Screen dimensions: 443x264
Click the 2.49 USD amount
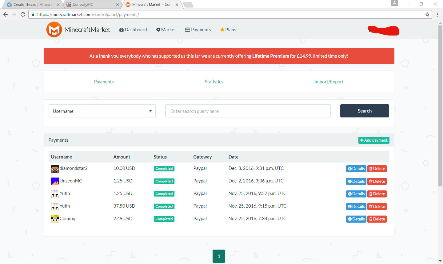pos(123,219)
